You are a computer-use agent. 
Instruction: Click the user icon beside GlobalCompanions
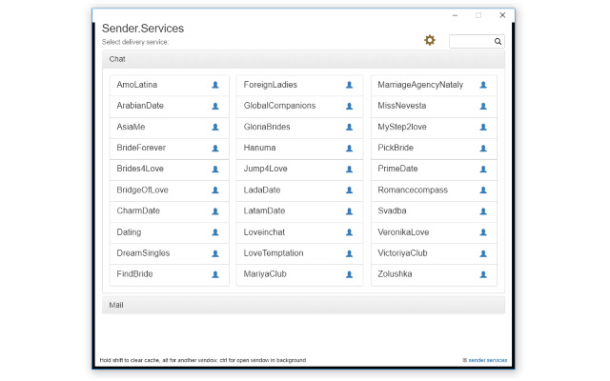pos(350,106)
